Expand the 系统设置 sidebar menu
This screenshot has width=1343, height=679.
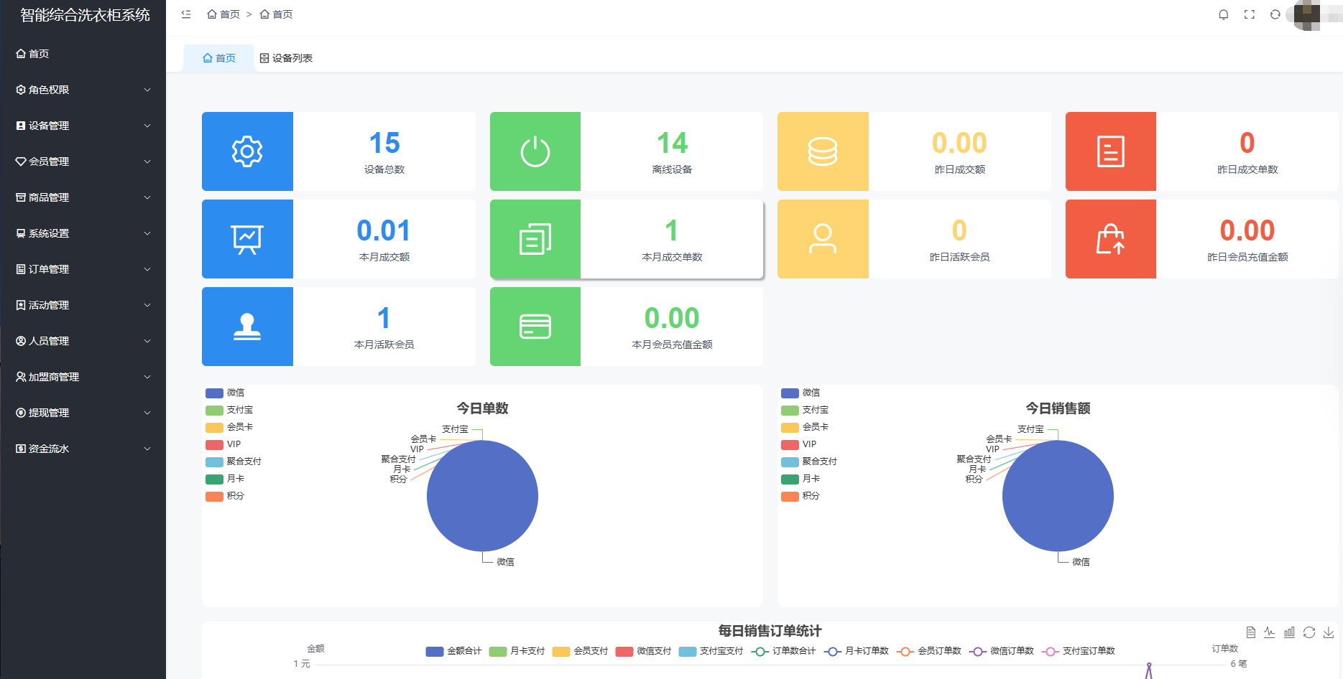pyautogui.click(x=83, y=233)
